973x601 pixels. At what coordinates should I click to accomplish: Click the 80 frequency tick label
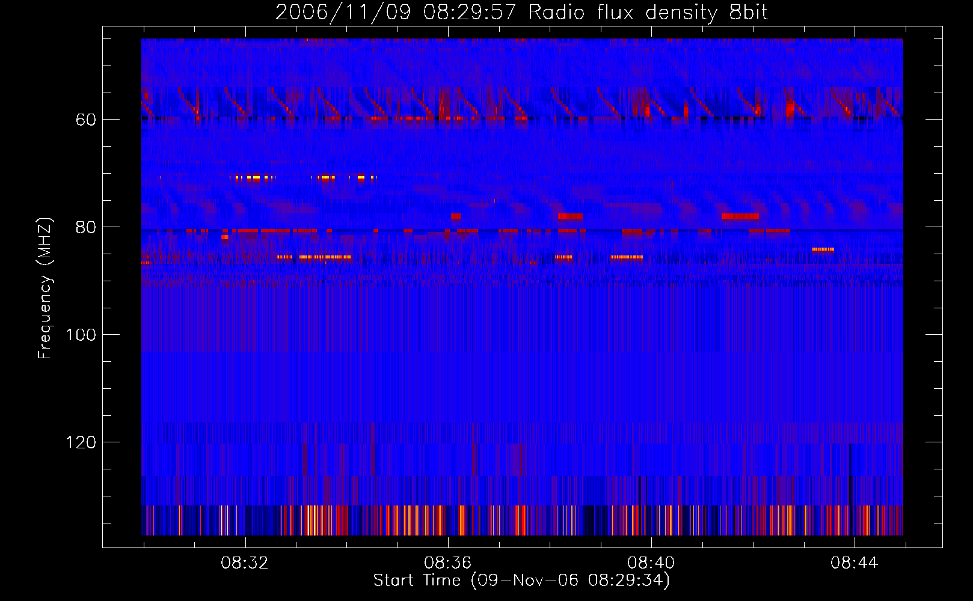pos(86,227)
